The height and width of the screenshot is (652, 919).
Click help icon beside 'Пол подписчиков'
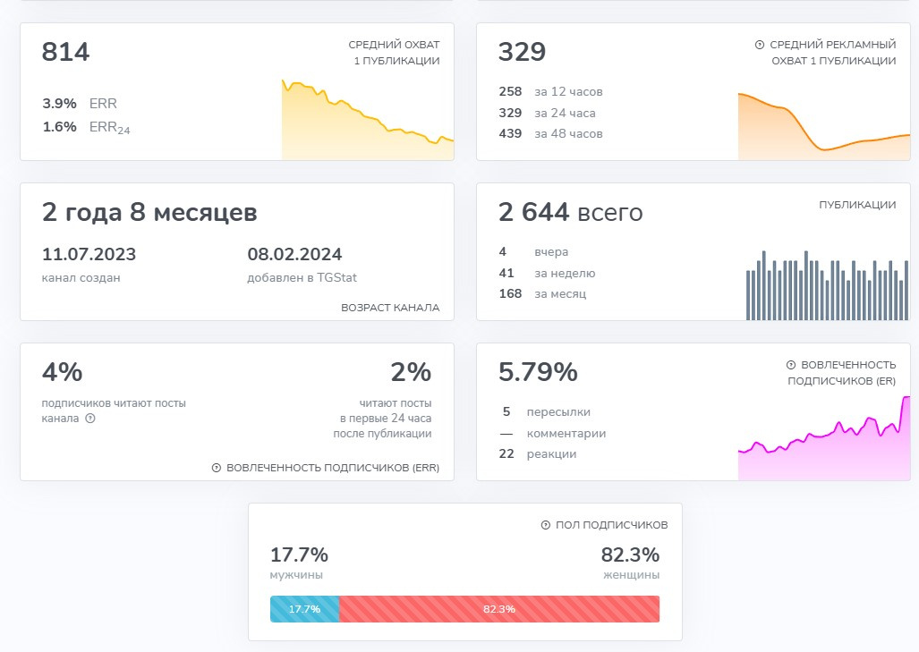point(546,525)
